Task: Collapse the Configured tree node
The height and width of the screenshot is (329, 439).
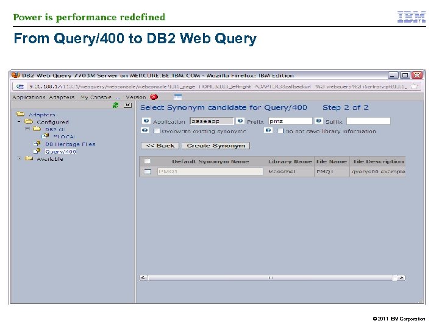Action: pyautogui.click(x=20, y=122)
